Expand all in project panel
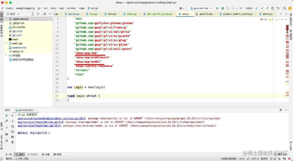This screenshot has height=161, width=293. (x=32, y=14)
